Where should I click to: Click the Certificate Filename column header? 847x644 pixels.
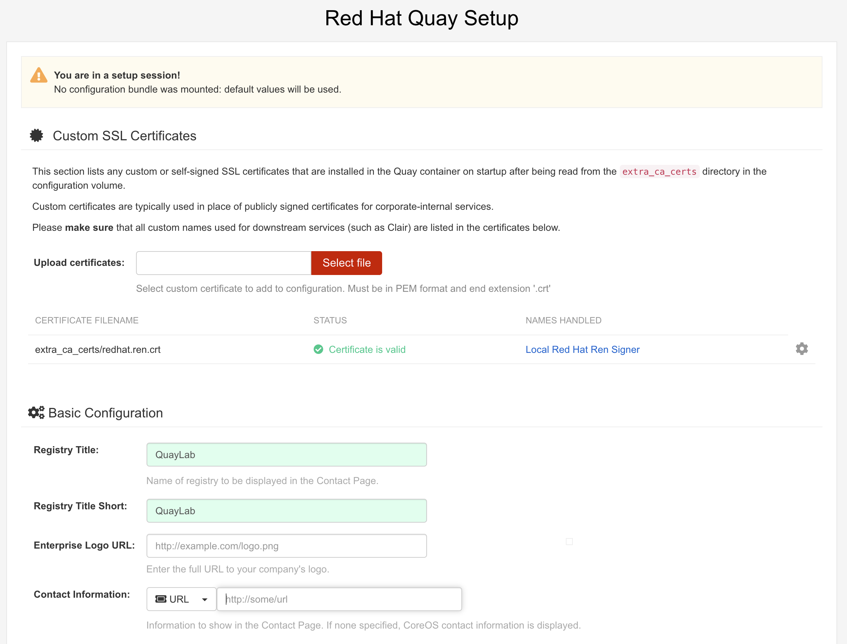(x=87, y=321)
